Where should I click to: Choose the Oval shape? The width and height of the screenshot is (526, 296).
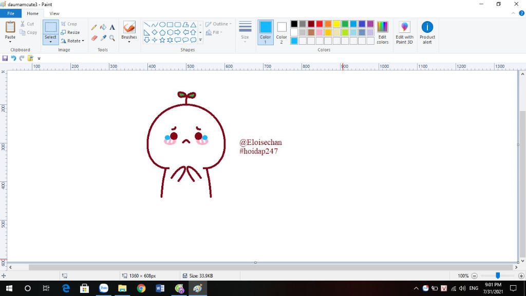(x=162, y=25)
